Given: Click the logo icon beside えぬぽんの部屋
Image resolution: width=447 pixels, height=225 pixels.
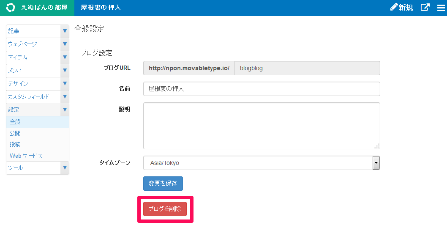Looking at the screenshot, I should pyautogui.click(x=11, y=8).
